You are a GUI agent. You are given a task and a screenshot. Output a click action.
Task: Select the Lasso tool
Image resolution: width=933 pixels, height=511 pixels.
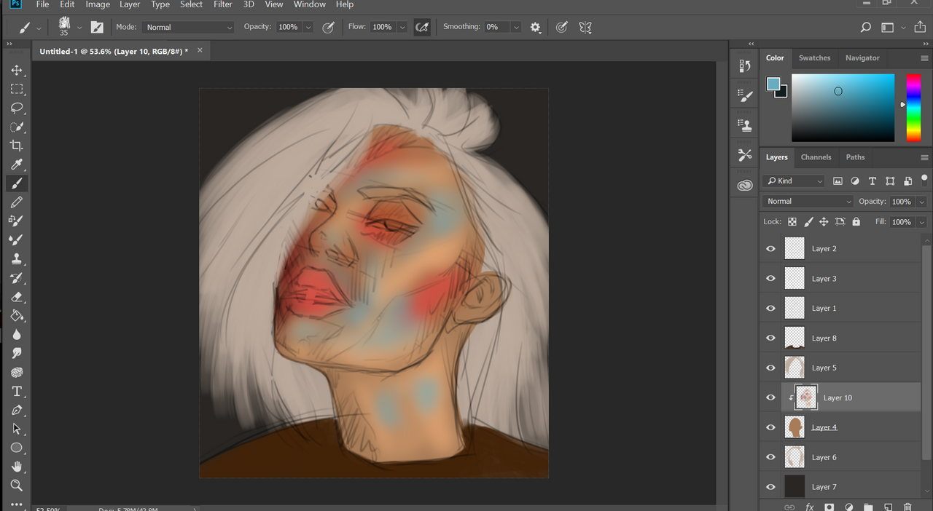pyautogui.click(x=16, y=108)
